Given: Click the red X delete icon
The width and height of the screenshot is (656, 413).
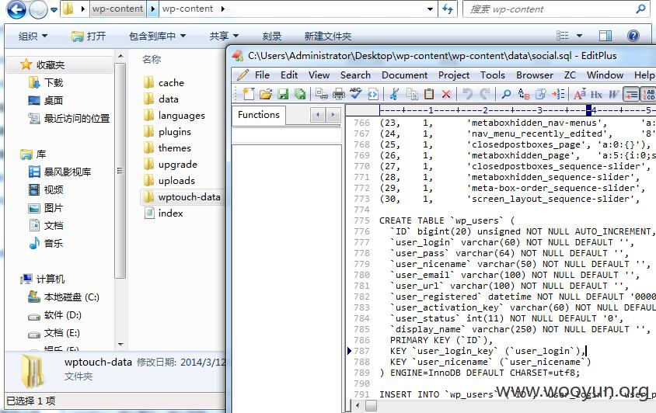Looking at the screenshot, I should pos(446,94).
